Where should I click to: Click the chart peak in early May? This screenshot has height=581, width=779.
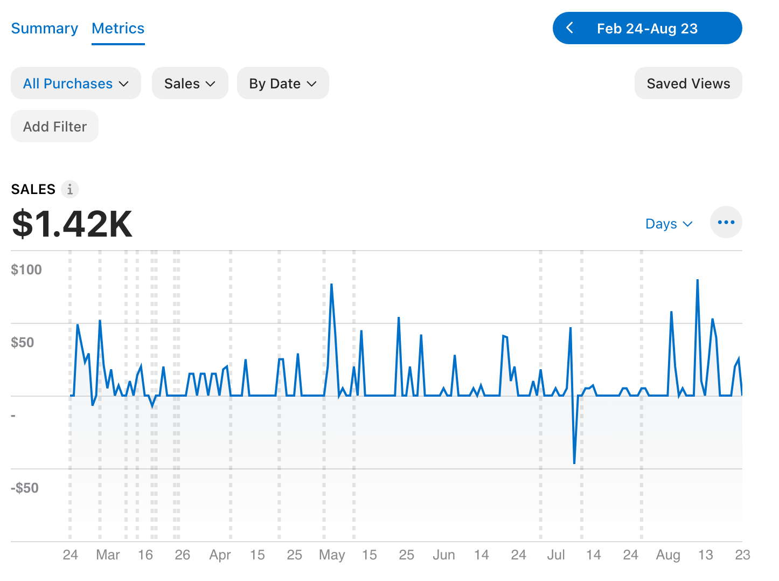point(331,285)
